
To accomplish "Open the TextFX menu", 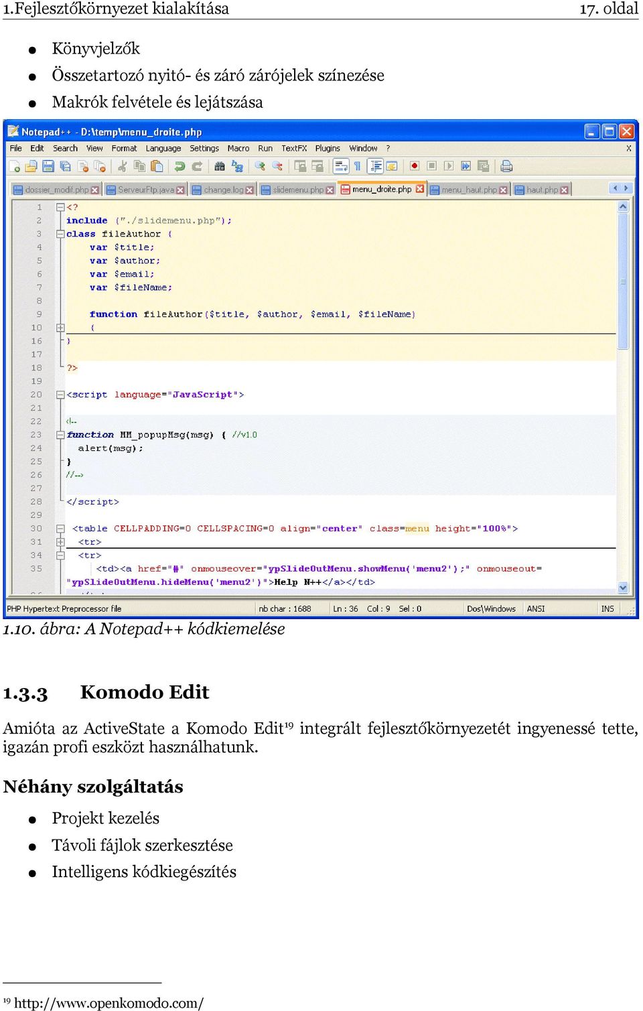I will coord(294,148).
